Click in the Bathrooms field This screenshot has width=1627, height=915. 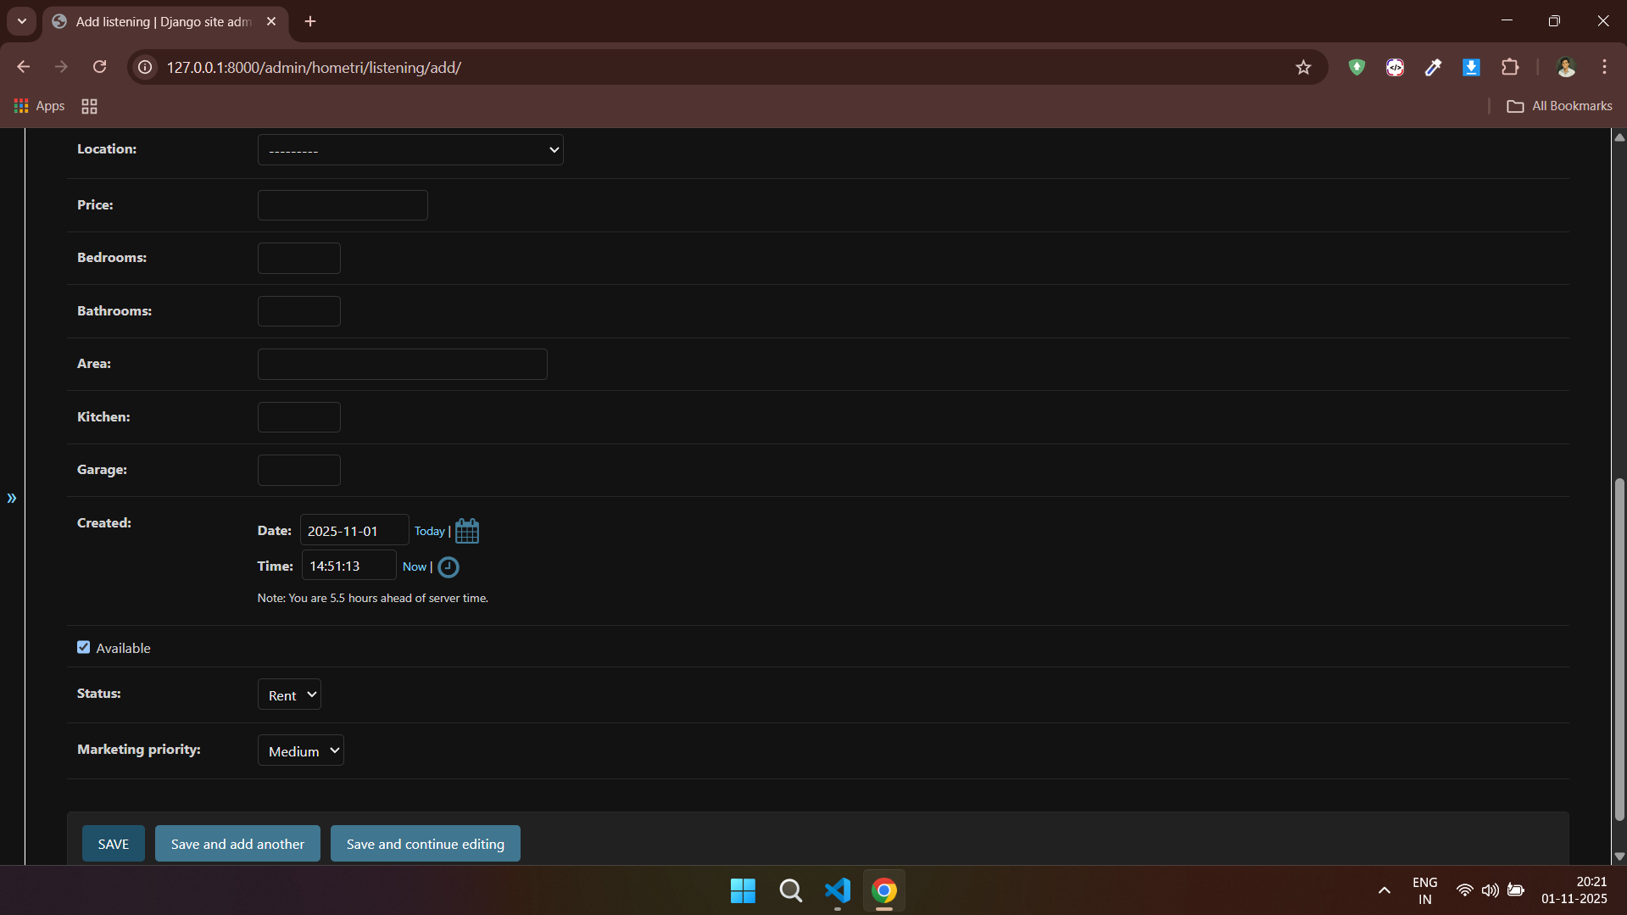click(299, 311)
